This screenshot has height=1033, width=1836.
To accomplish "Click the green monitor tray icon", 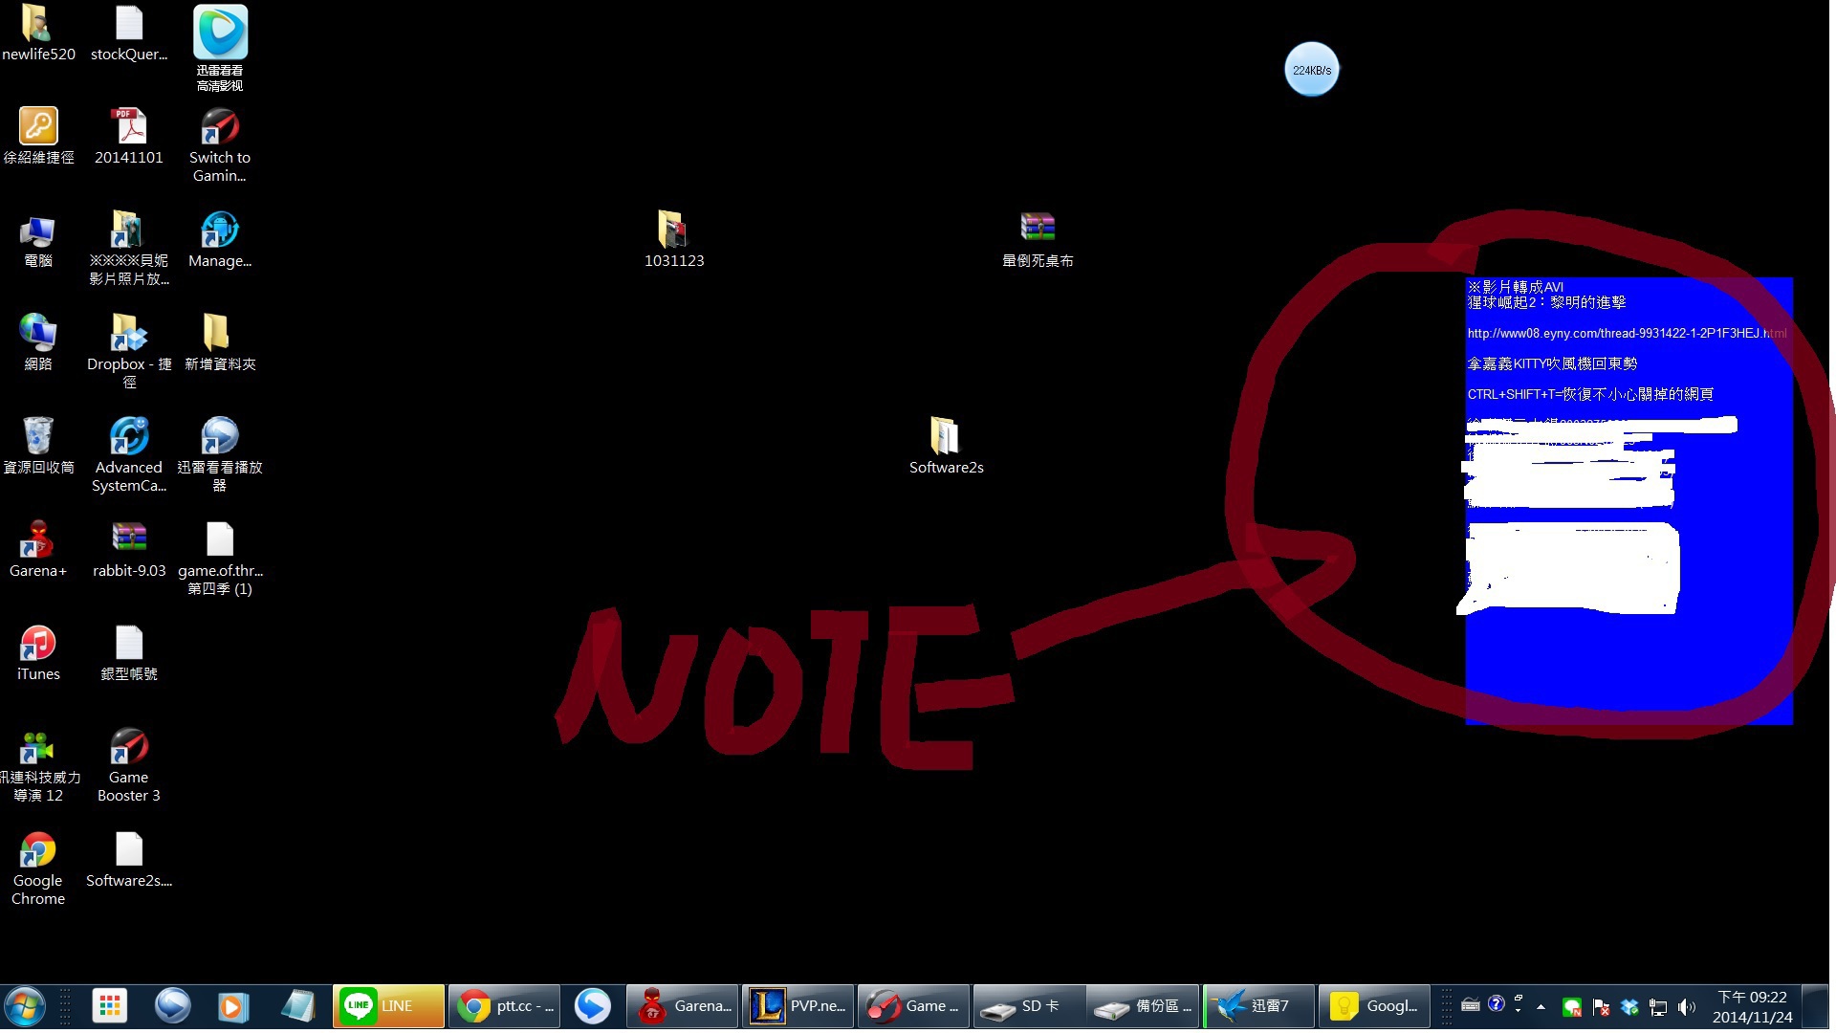I will [x=1572, y=1006].
